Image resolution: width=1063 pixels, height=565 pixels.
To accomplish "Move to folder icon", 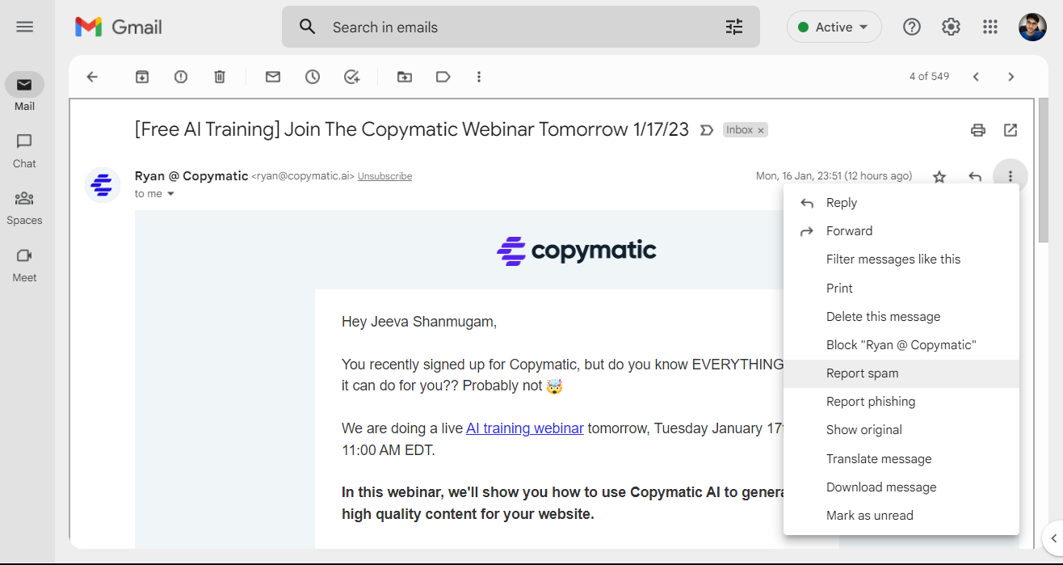I will point(404,77).
